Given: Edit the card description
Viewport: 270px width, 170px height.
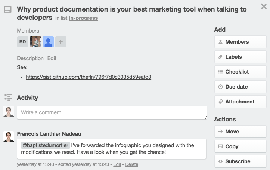Looking at the screenshot, I should (x=52, y=58).
